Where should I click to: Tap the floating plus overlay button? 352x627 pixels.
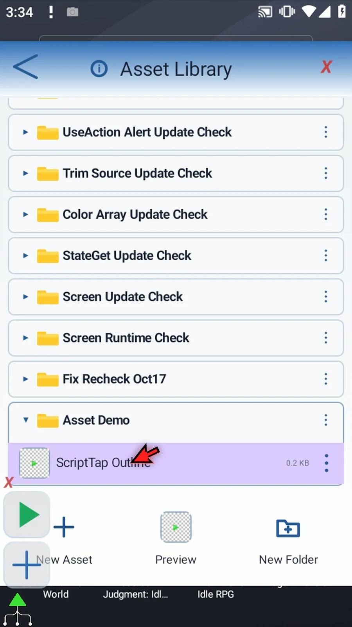27,565
